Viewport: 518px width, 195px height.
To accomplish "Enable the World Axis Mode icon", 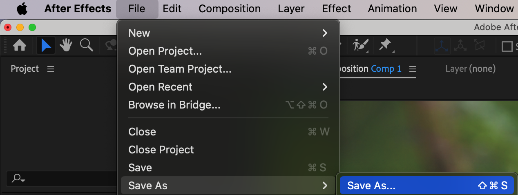I will (x=461, y=46).
